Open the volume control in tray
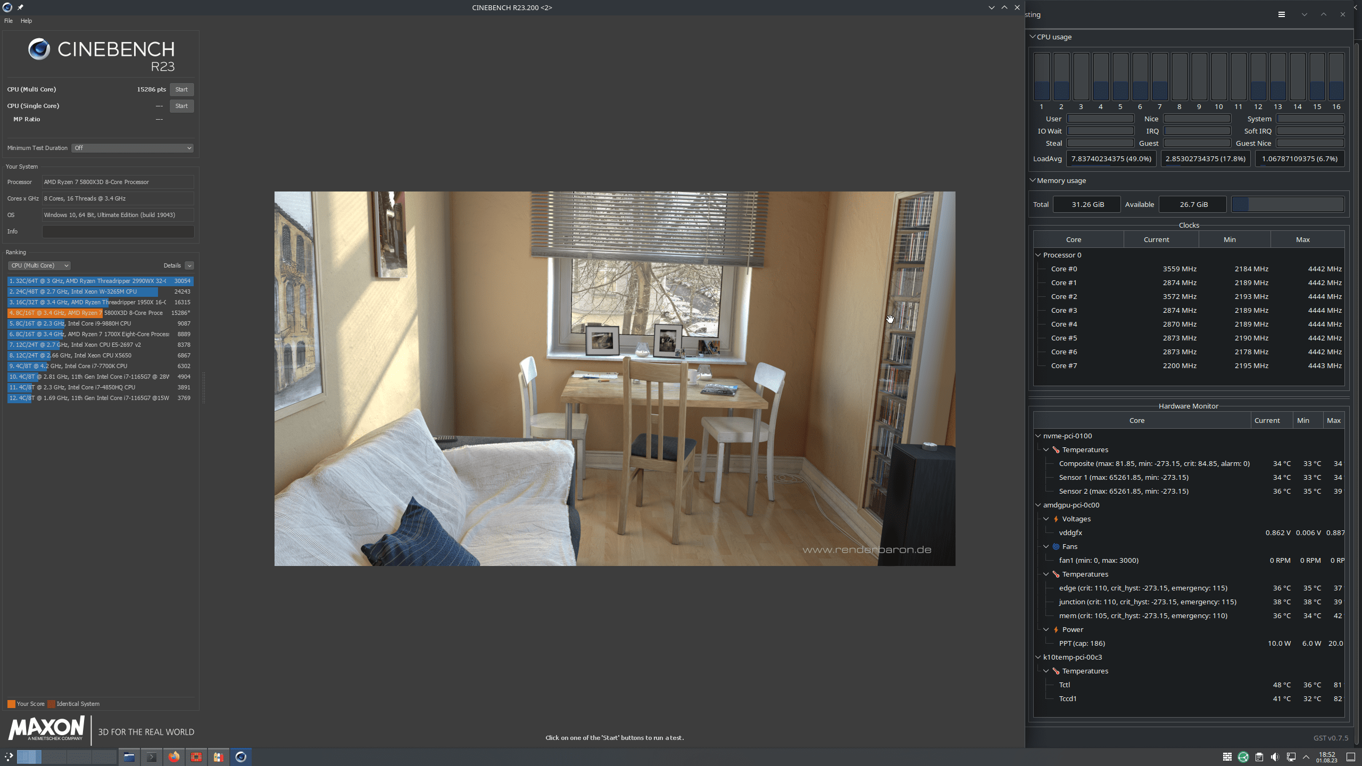This screenshot has width=1362, height=766. [1275, 756]
